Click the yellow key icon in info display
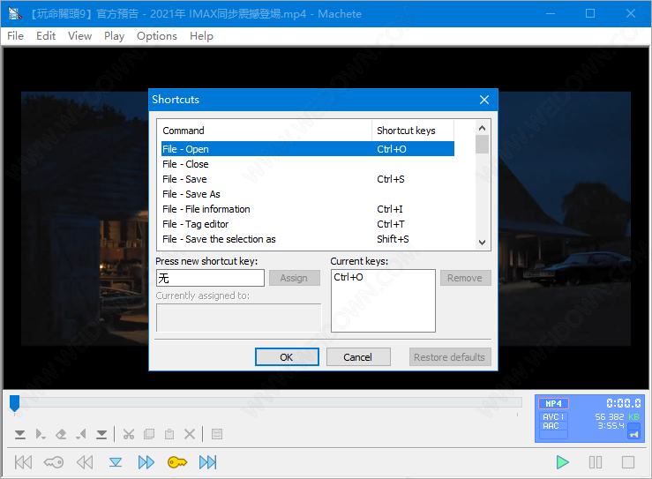This screenshot has width=652, height=479. [633, 435]
